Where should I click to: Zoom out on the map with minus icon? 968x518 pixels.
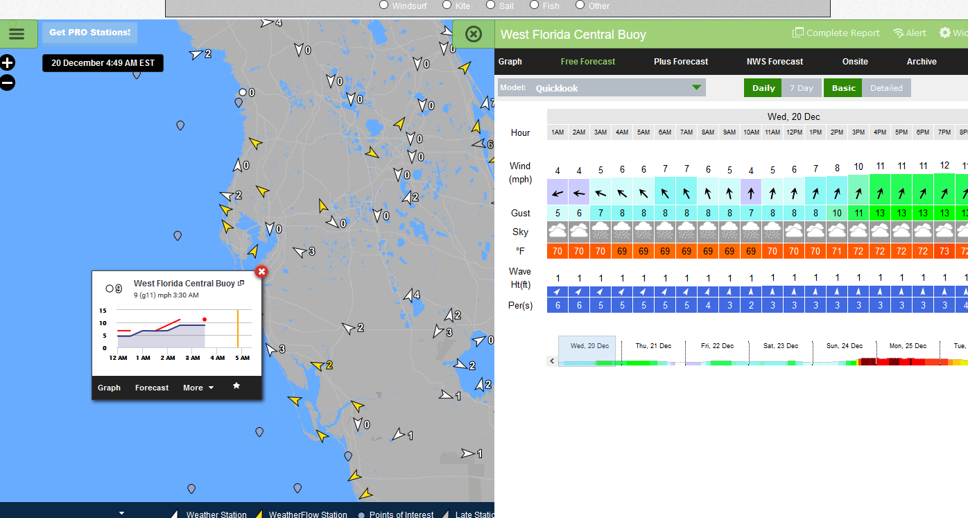[8, 83]
